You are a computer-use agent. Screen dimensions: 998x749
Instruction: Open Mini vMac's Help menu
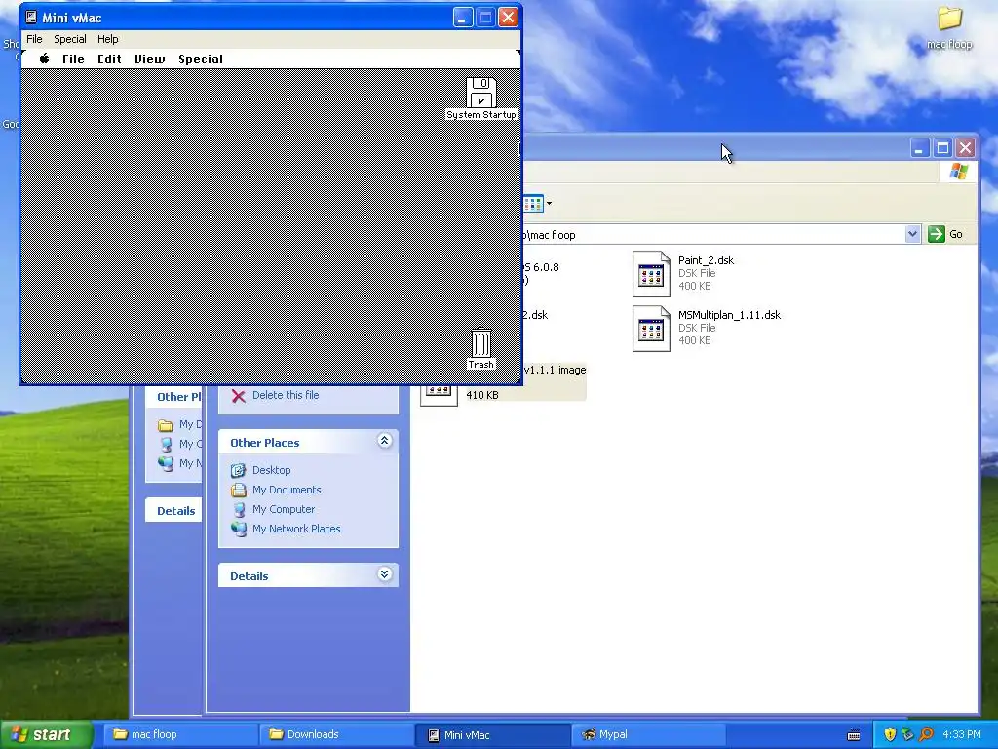coord(107,39)
